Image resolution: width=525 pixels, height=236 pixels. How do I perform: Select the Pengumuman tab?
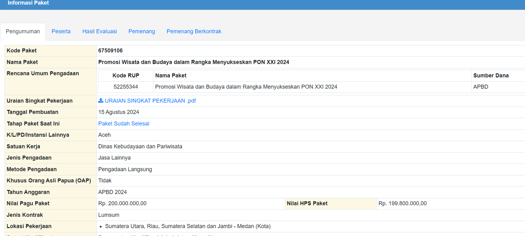pos(23,31)
